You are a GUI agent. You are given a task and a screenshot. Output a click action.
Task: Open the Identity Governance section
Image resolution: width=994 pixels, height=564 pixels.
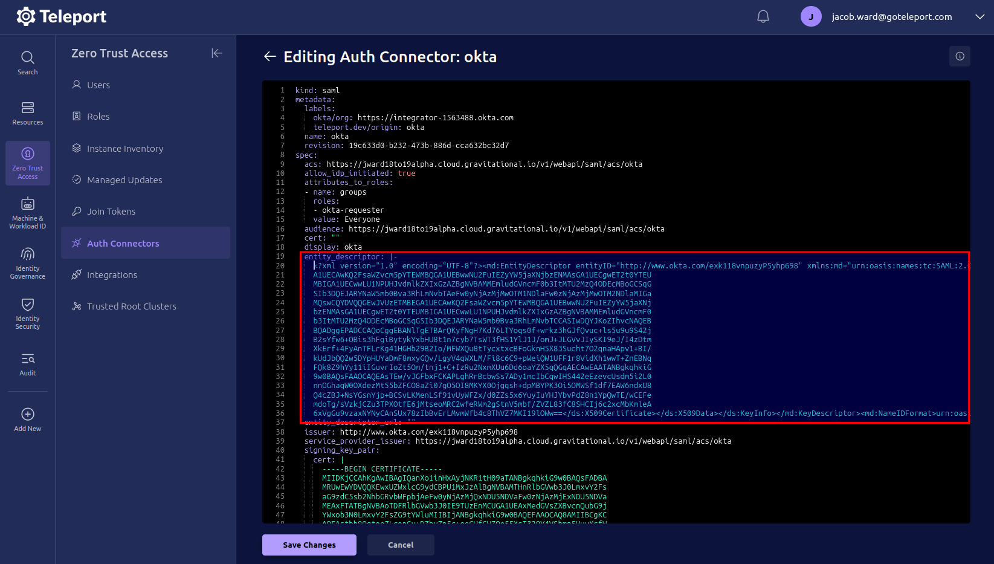[27, 261]
